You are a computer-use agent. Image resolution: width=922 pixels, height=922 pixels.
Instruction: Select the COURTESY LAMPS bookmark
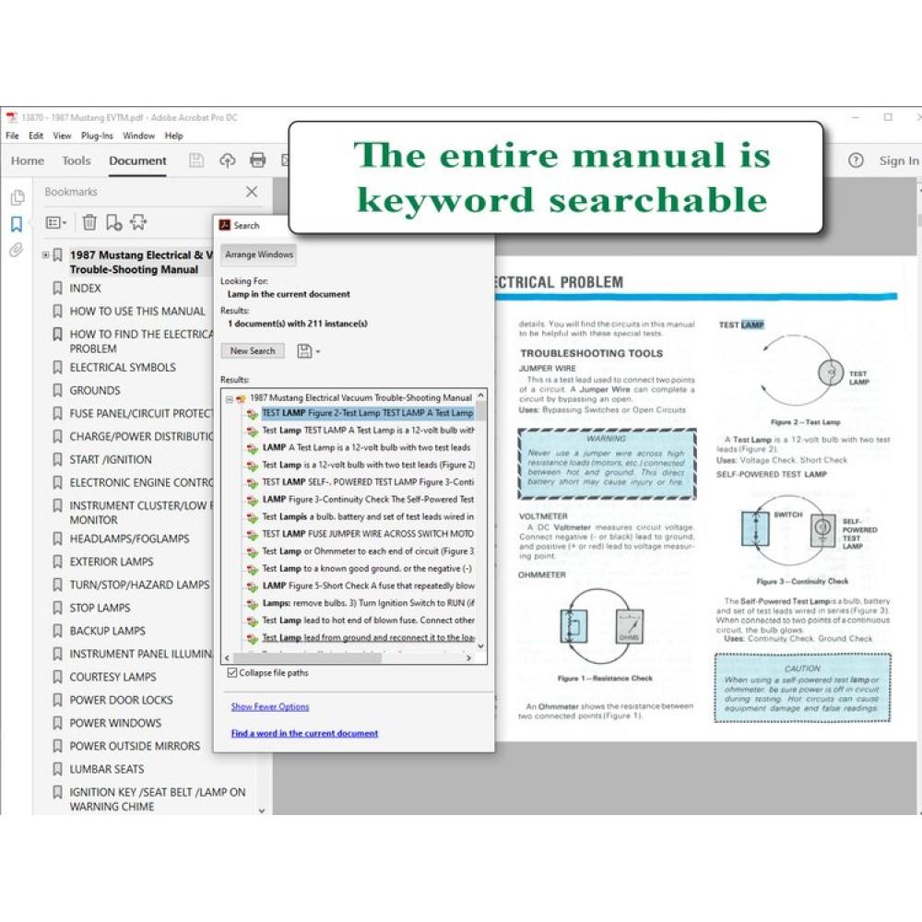pyautogui.click(x=112, y=677)
